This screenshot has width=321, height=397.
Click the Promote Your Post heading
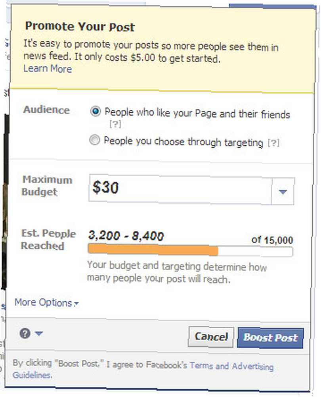tap(80, 27)
